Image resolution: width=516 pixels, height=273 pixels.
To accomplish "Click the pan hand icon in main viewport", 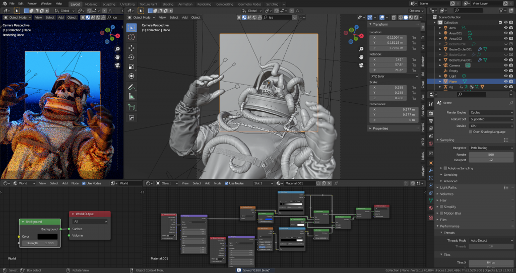I will point(361,57).
